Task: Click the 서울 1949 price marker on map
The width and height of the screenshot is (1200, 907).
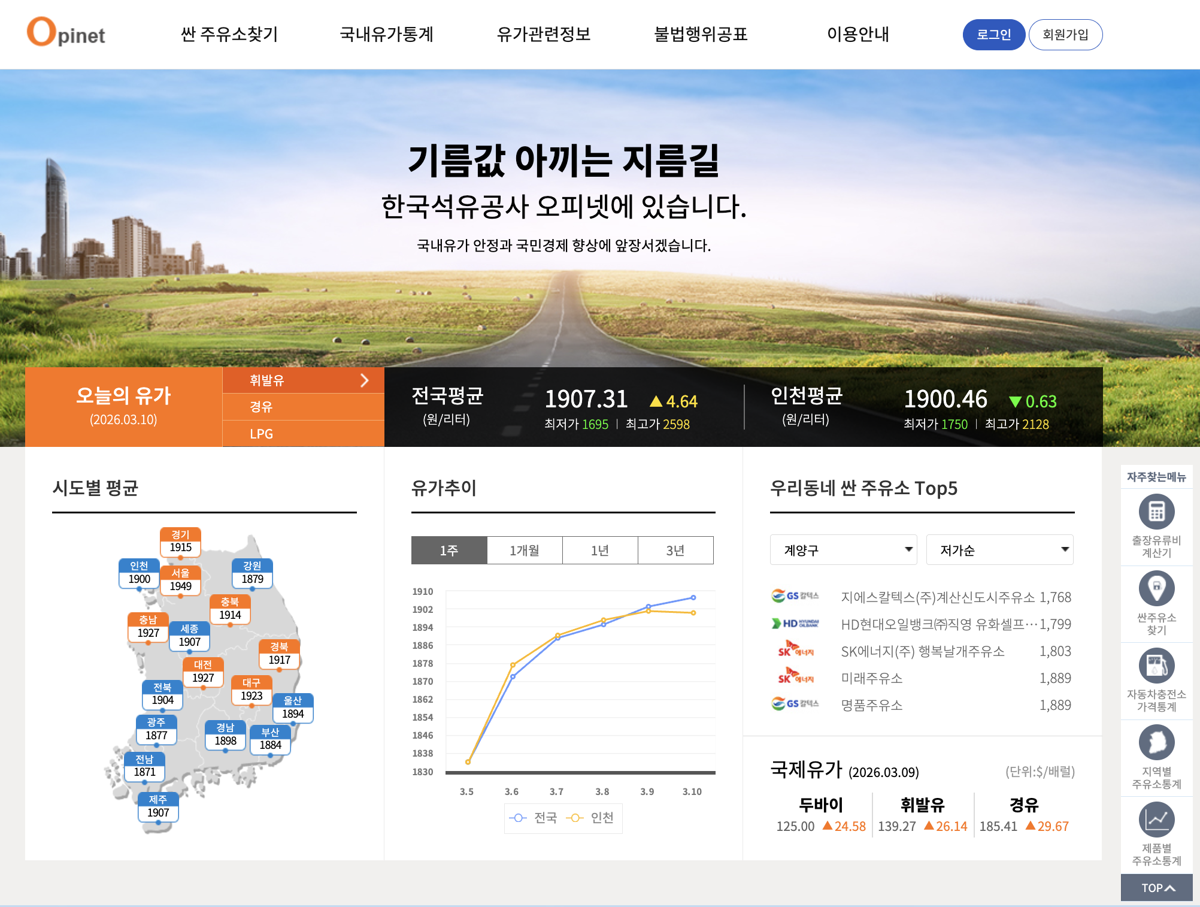Action: point(180,581)
